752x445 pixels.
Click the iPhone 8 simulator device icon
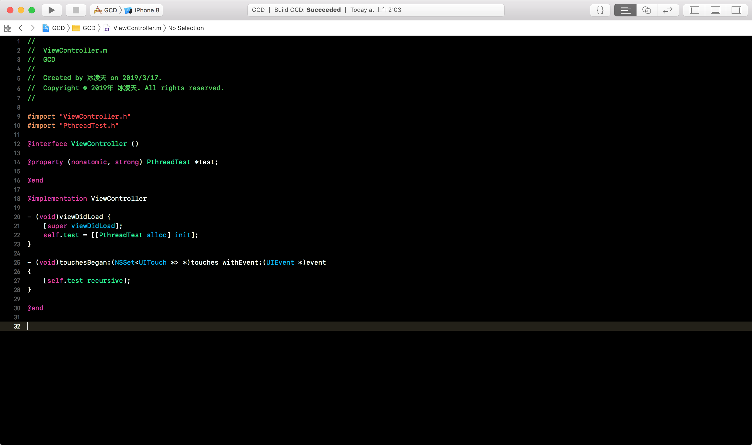coord(128,10)
